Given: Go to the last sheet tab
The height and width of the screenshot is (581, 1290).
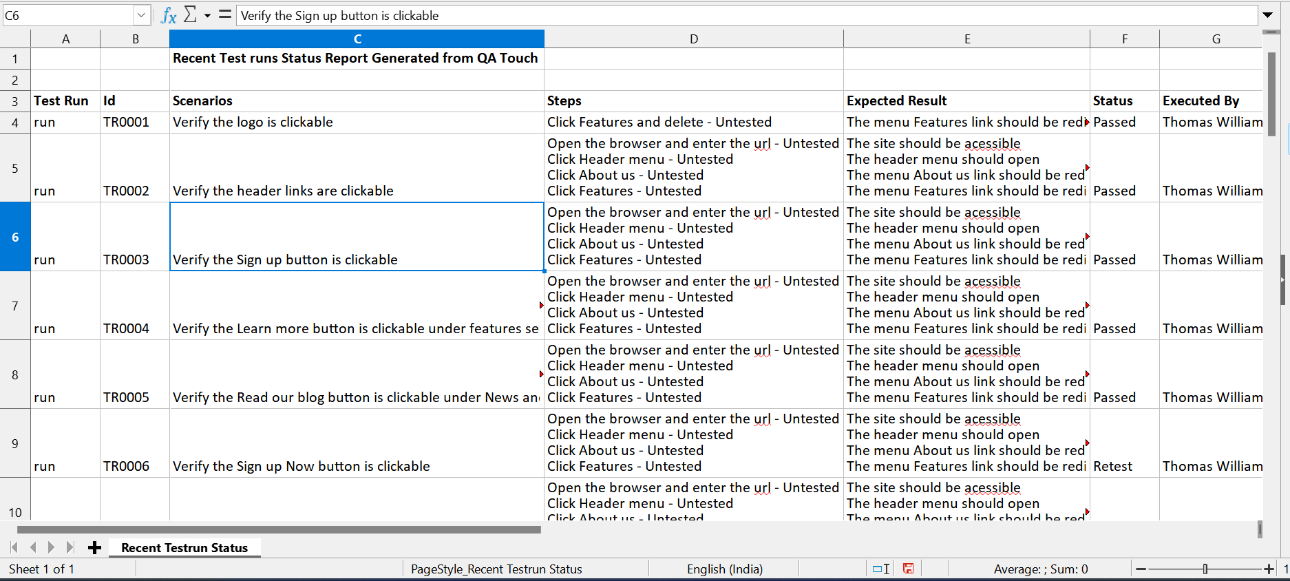Looking at the screenshot, I should point(70,547).
